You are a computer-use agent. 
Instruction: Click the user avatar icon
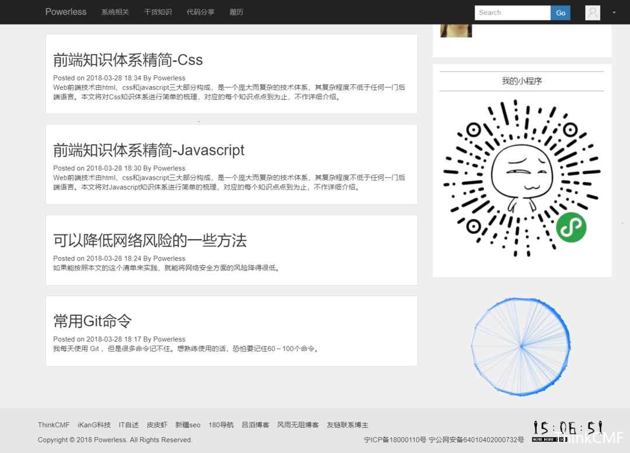pyautogui.click(x=593, y=12)
